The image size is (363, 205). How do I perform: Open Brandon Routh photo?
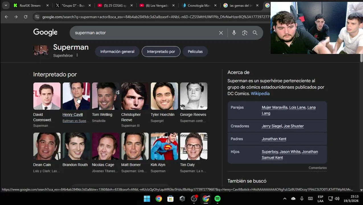(x=76, y=146)
